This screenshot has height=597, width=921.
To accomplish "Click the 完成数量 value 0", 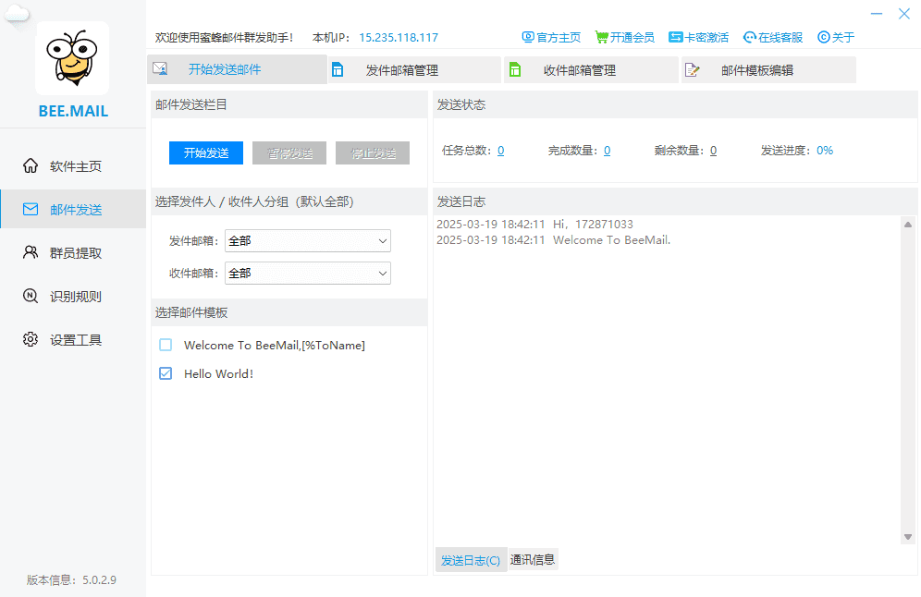I will pyautogui.click(x=608, y=151).
